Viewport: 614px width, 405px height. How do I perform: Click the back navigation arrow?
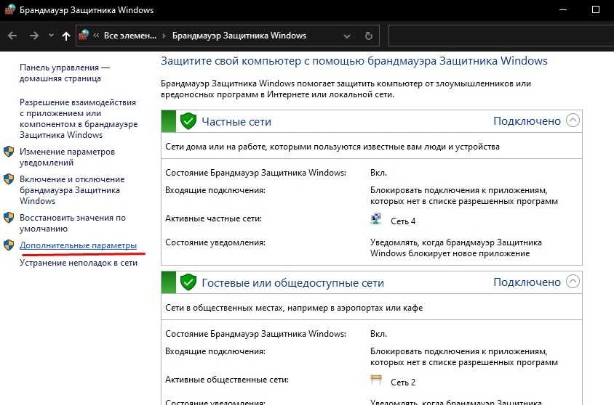click(12, 36)
